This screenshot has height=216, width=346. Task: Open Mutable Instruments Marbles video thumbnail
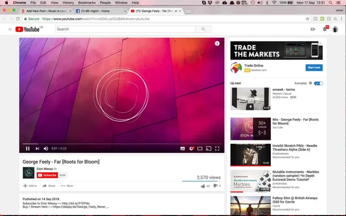tap(250, 181)
